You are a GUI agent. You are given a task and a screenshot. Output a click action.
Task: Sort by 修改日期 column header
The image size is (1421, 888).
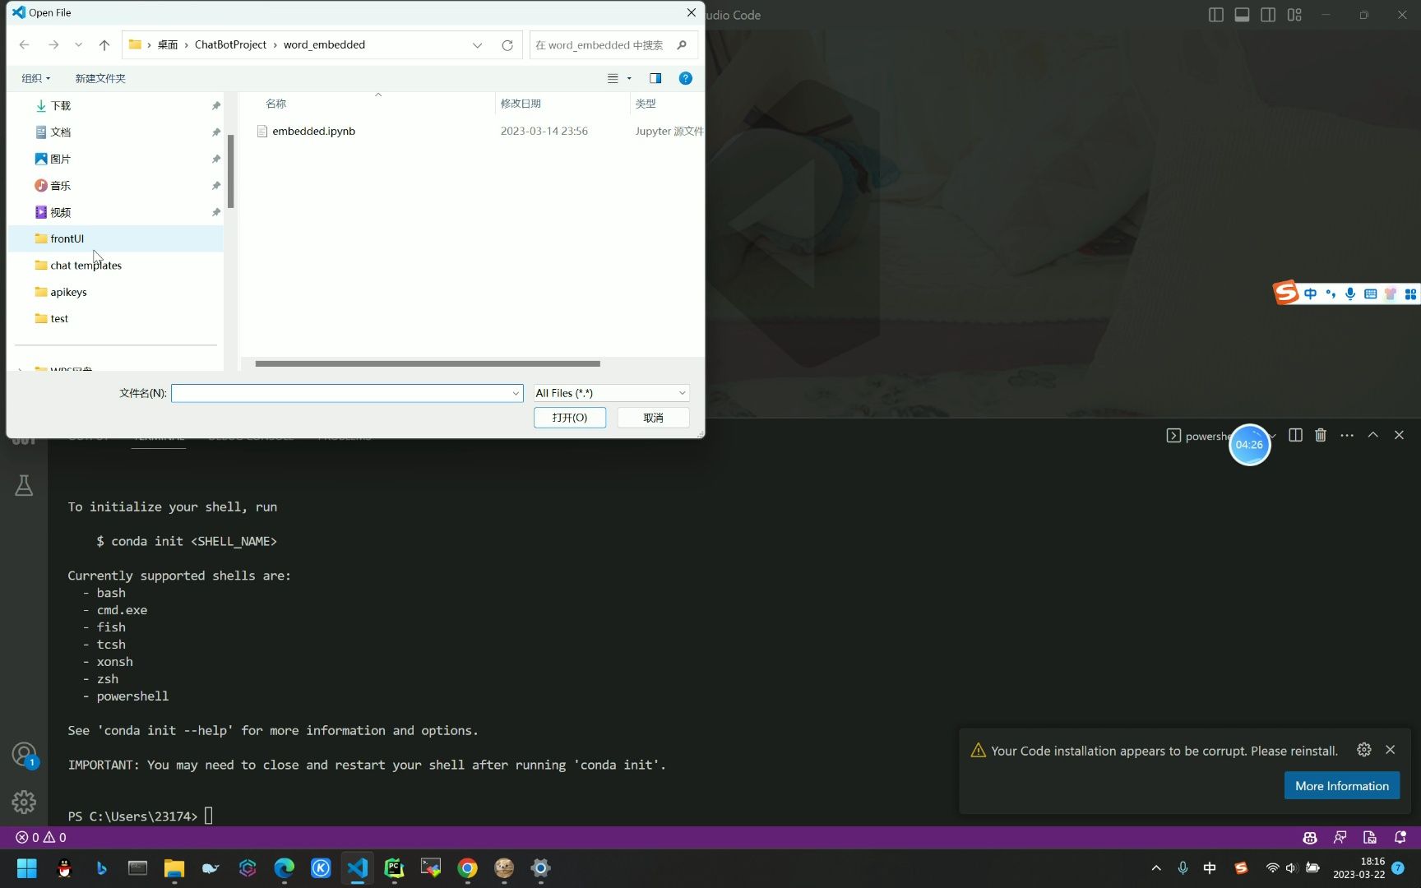pos(521,104)
